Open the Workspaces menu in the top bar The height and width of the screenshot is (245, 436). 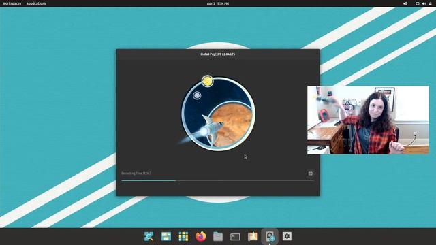pos(12,3)
